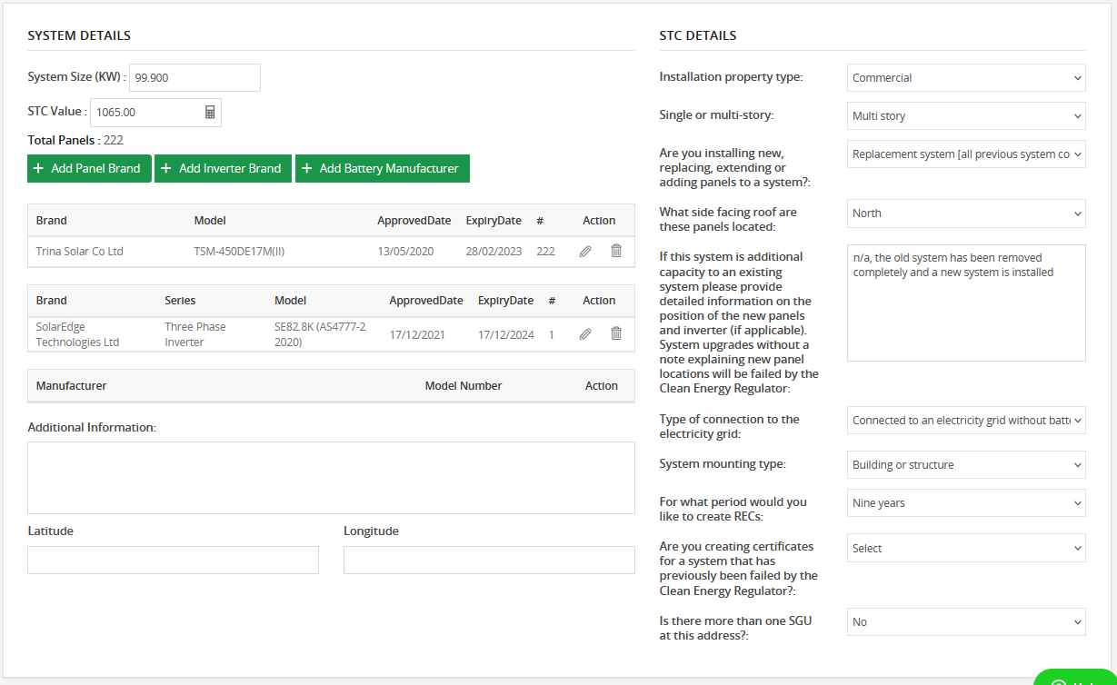
Task: Click the System Size (KW) input field
Action: pyautogui.click(x=194, y=78)
